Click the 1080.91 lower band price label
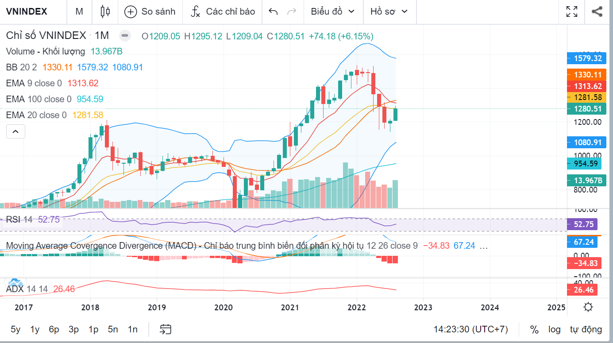Screen dimensions: 613x343 588,143
